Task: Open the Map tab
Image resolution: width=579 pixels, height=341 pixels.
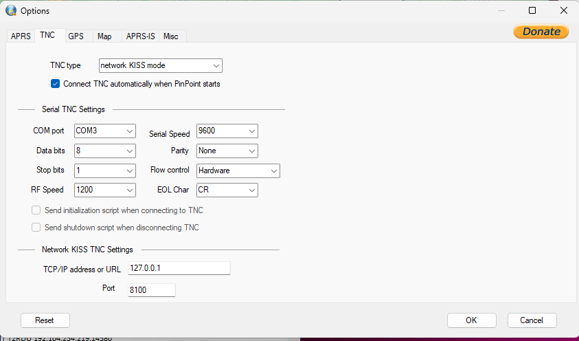Action: (x=104, y=36)
